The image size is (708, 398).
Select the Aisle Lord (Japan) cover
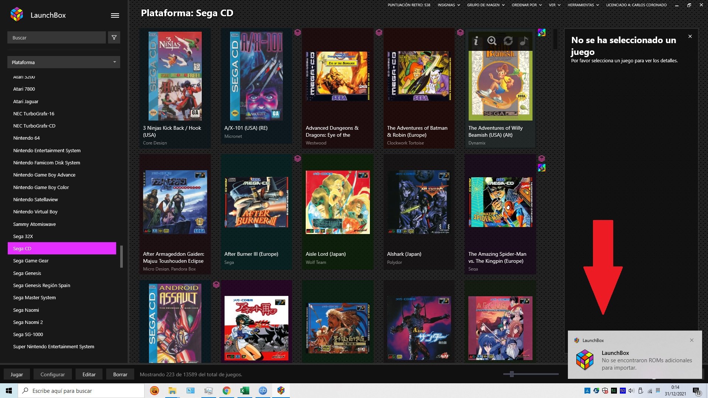point(338,202)
